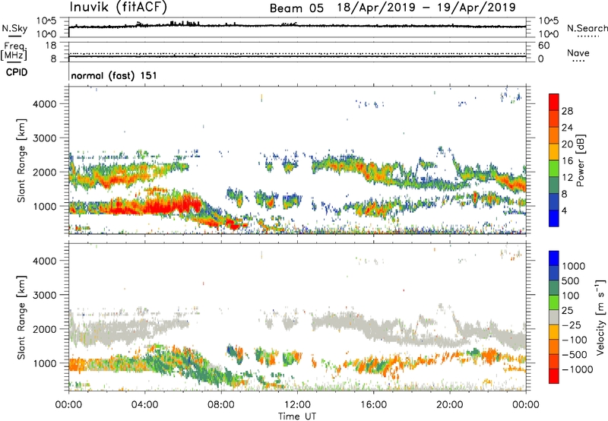The width and height of the screenshot is (608, 421).
Task: Click the date range 18/Apr/2019 – 19/Apr/2019
Action: pos(426,8)
